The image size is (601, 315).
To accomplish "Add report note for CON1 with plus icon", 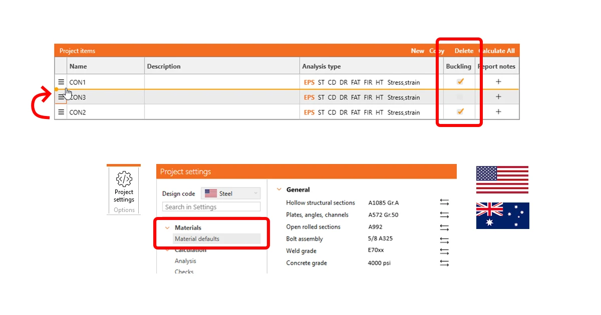I will coord(498,81).
